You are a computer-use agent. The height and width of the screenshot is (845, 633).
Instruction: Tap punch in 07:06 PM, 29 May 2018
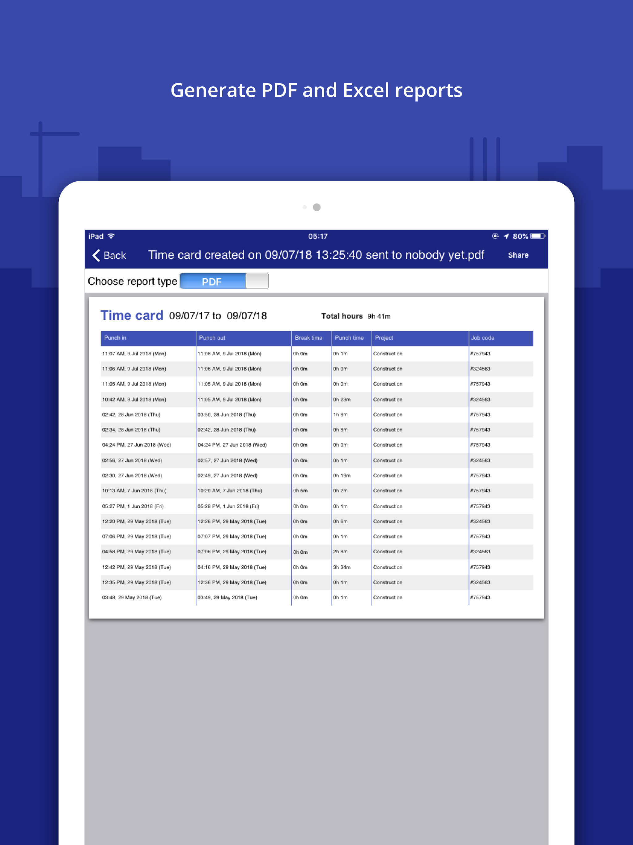tap(136, 537)
